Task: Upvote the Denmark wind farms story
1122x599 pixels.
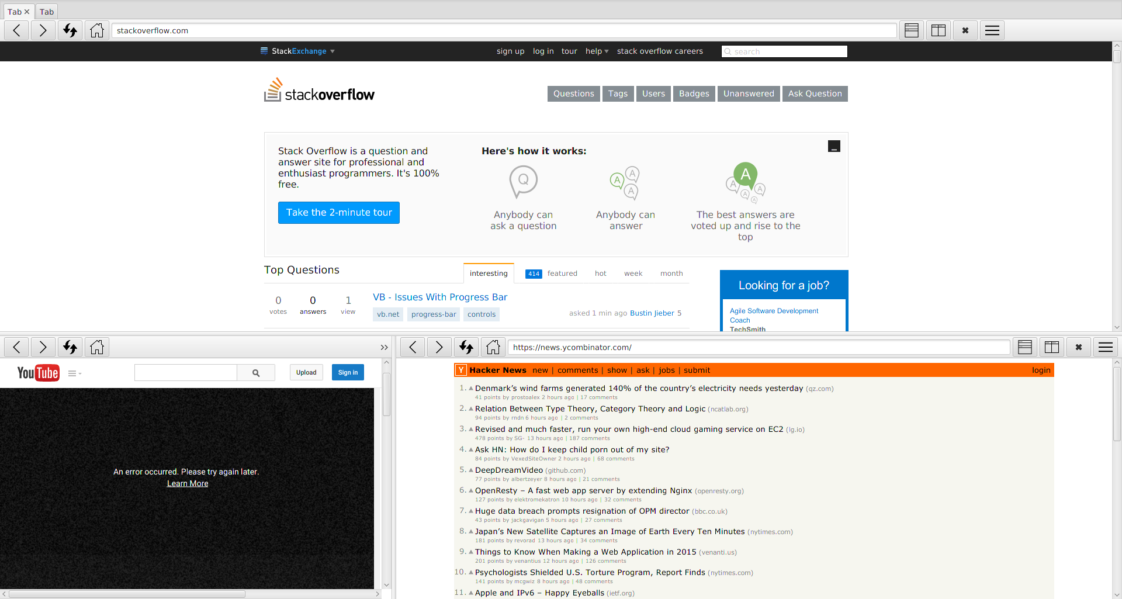Action: 471,388
